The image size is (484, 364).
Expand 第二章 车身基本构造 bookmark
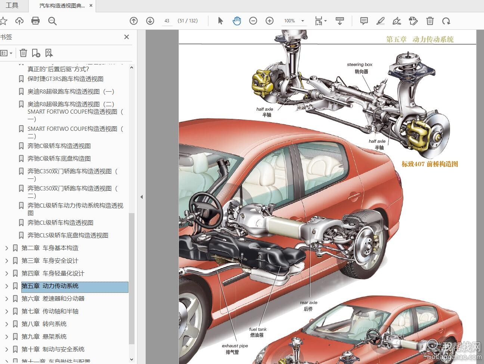click(x=6, y=248)
